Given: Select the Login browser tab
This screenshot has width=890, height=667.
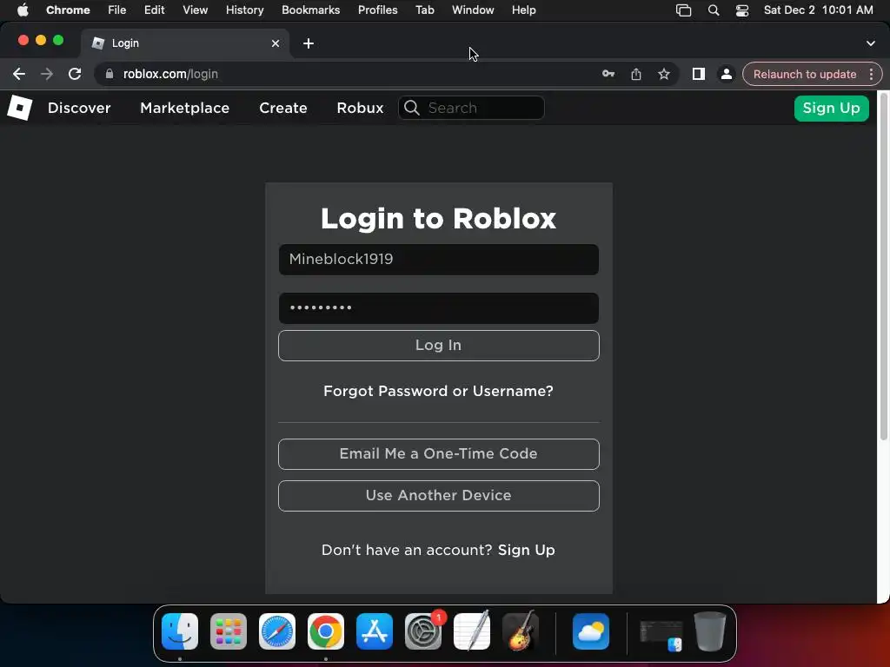Looking at the screenshot, I should tap(184, 43).
